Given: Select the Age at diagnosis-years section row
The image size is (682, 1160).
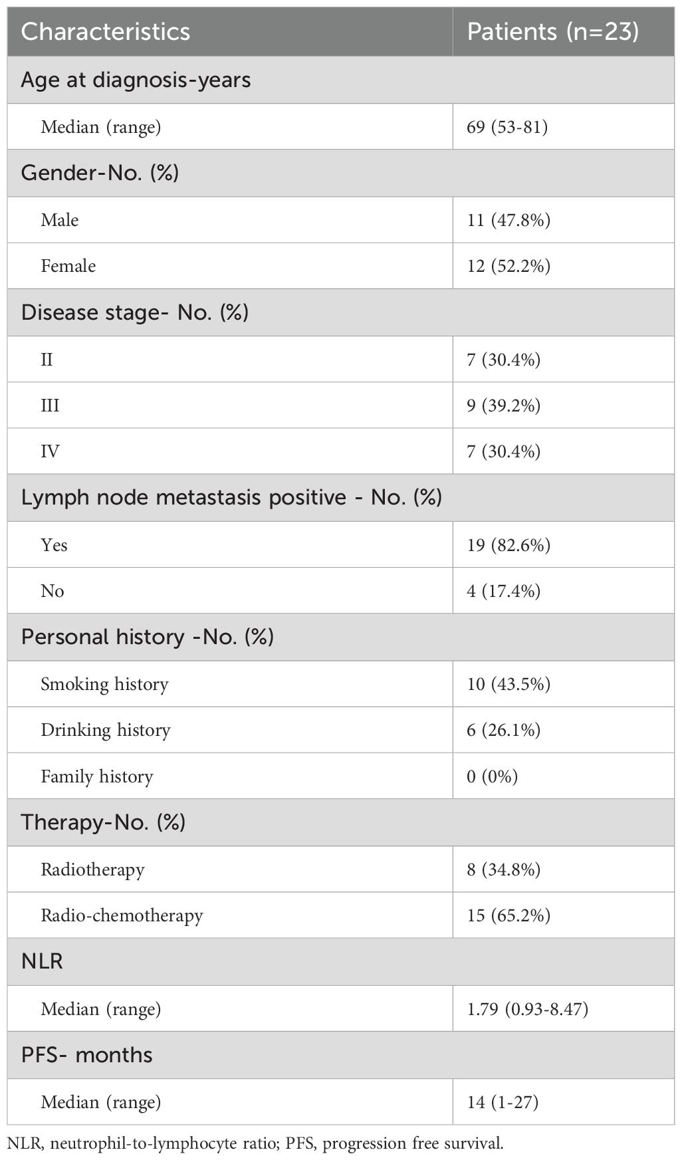Looking at the screenshot, I should tap(340, 80).
